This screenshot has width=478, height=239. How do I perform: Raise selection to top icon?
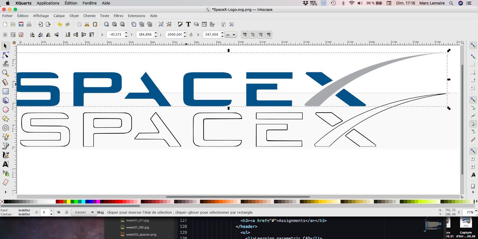[92, 35]
